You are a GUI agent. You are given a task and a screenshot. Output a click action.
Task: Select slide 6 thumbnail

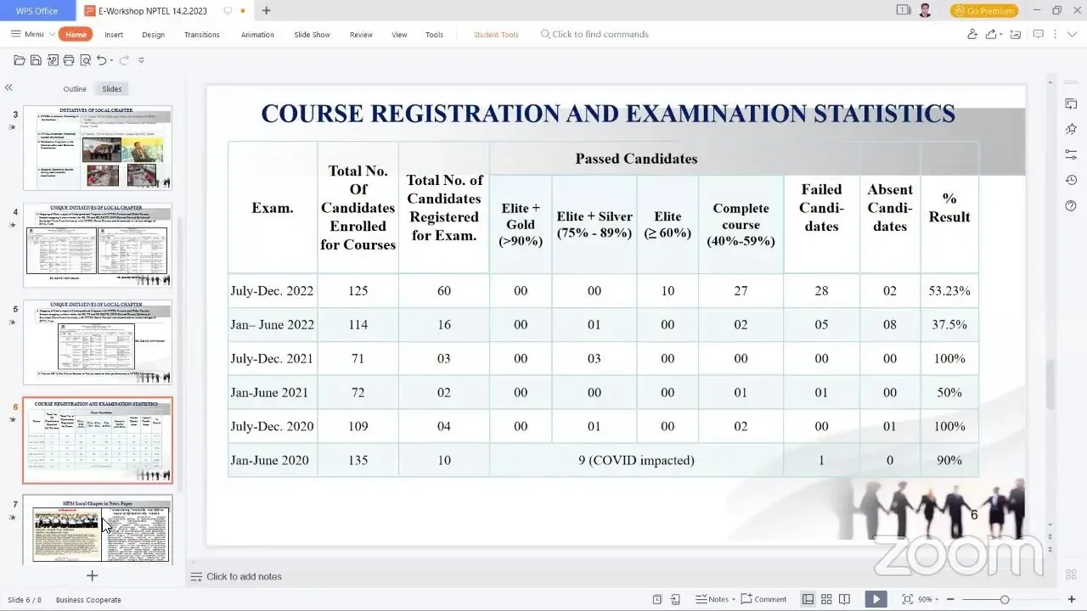pos(98,440)
